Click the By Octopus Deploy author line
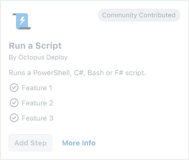 coord(38,57)
